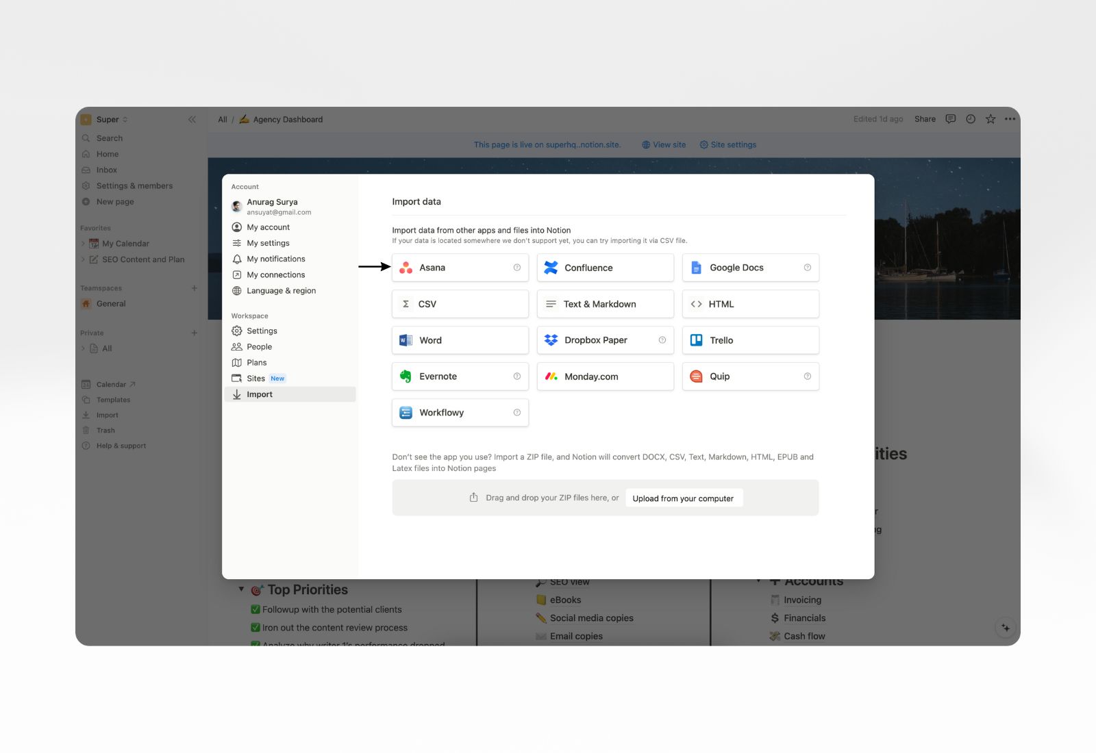Choose the HTML import option

pyautogui.click(x=751, y=304)
